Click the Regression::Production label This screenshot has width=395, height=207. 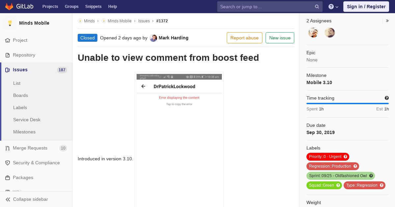[333, 166]
